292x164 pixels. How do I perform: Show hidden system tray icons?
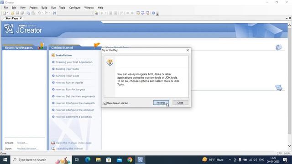pos(229,160)
